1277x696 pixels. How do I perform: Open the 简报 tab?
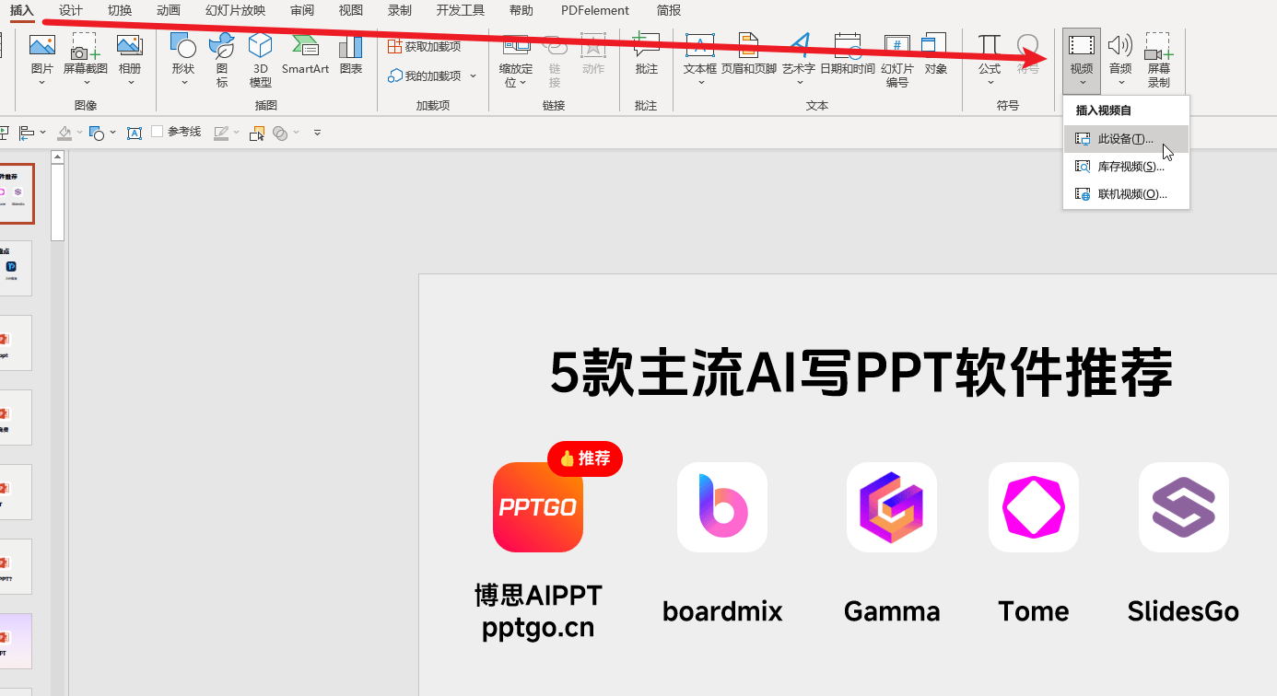pos(669,10)
